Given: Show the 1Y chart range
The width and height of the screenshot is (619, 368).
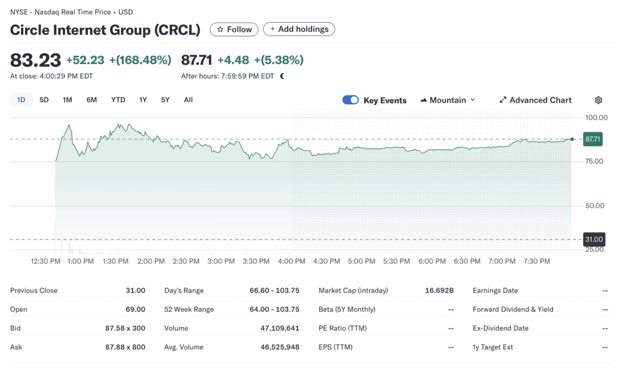Looking at the screenshot, I should point(143,100).
